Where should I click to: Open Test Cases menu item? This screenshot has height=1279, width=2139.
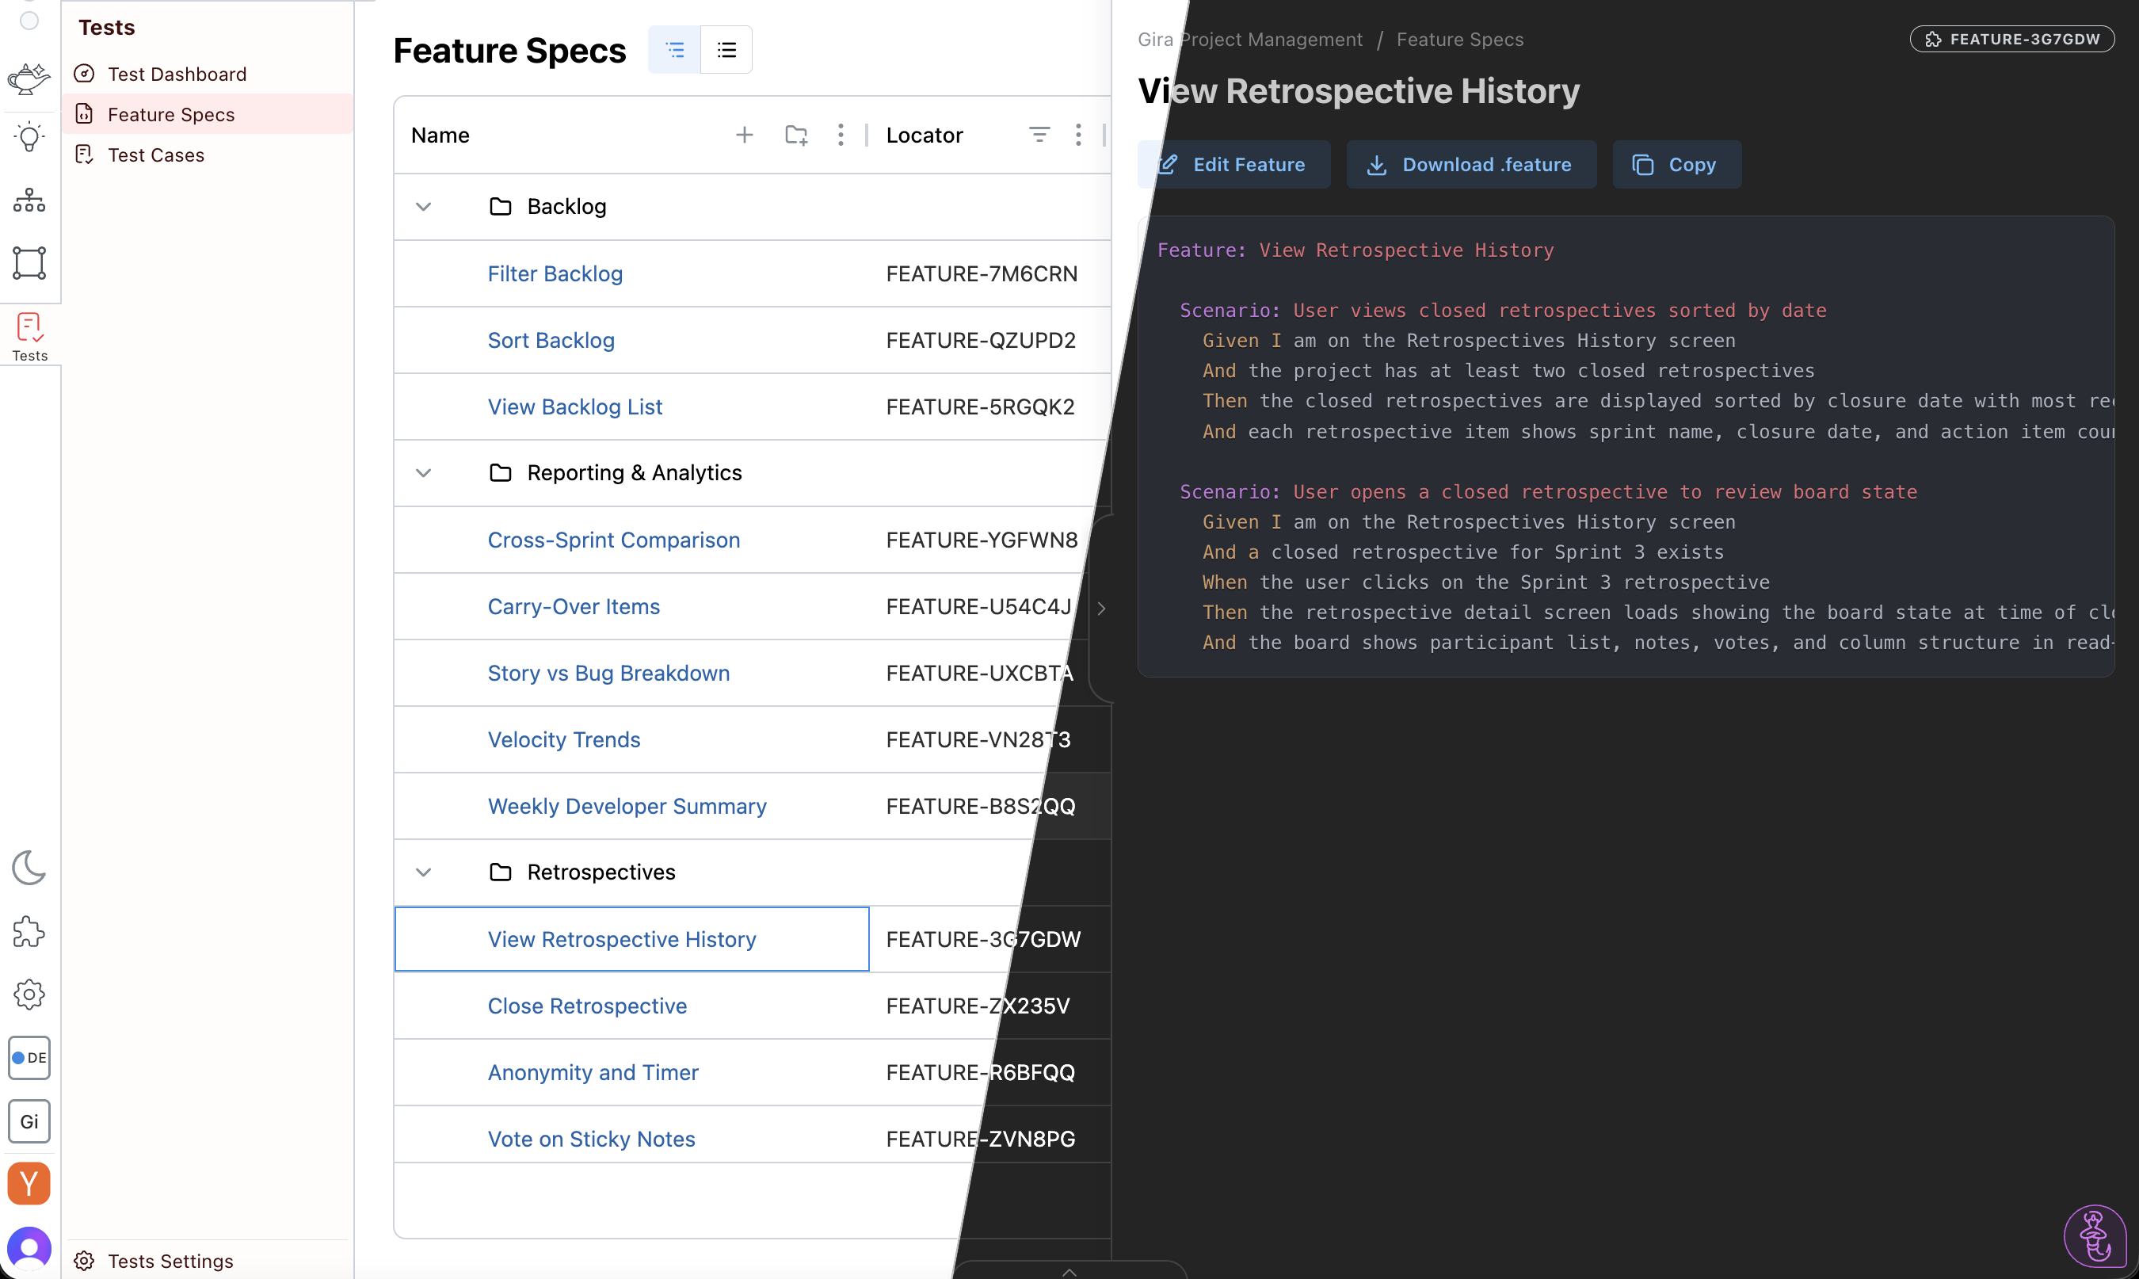(x=208, y=155)
